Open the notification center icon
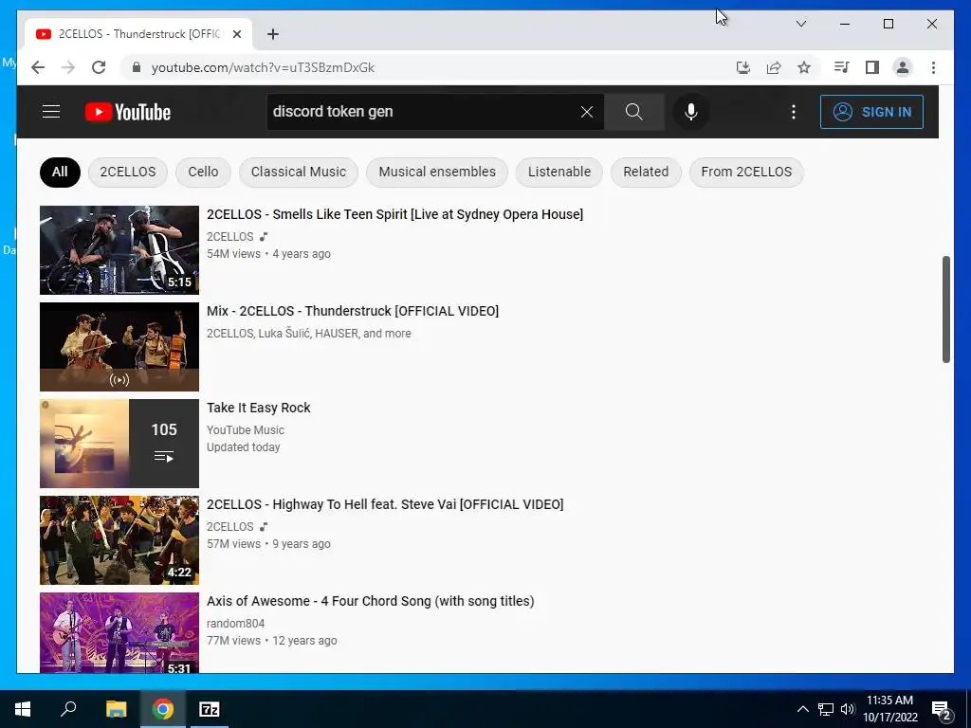Screen dimensions: 971x728 (942, 709)
